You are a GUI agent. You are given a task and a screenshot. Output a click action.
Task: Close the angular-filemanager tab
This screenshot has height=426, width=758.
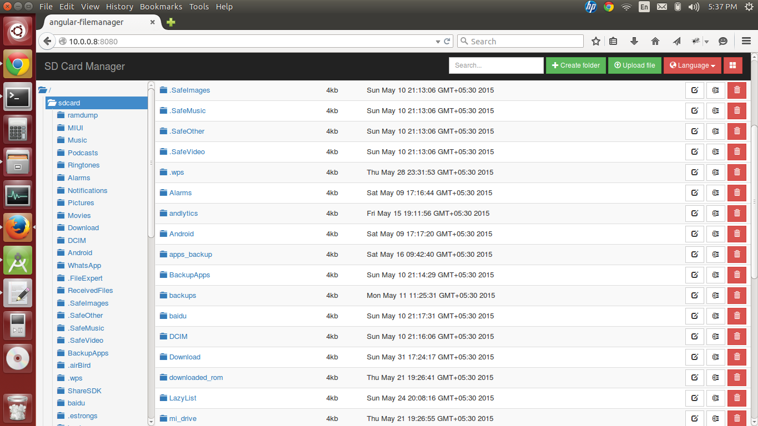point(153,22)
